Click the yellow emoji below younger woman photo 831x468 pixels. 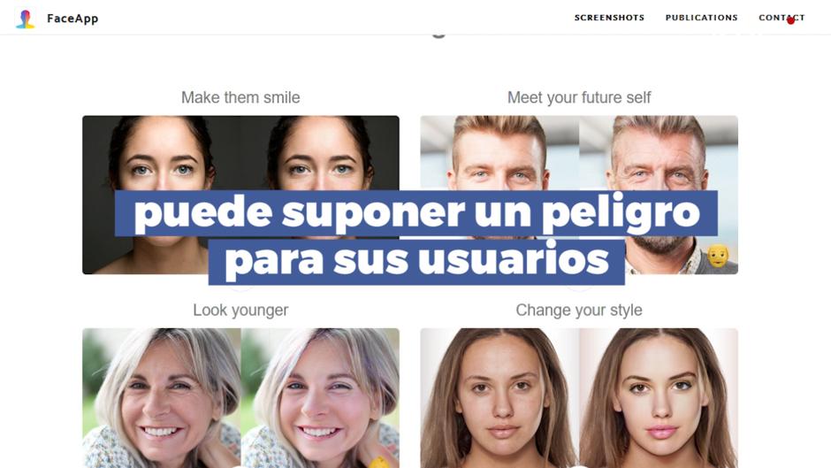coord(379,462)
